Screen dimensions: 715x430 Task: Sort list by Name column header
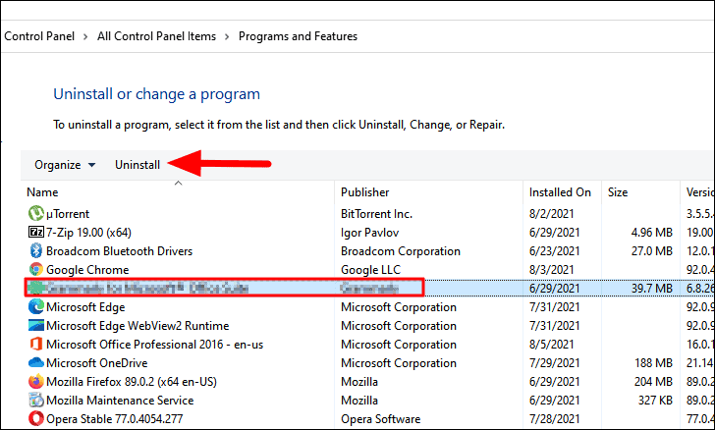coord(42,192)
